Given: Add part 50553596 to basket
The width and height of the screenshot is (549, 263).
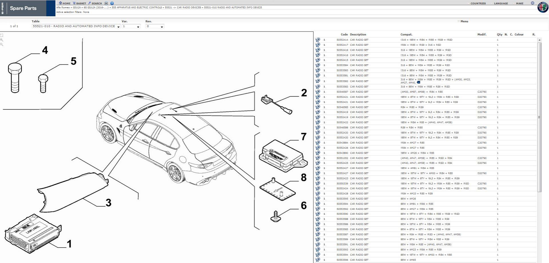Looking at the screenshot, I should tap(317, 260).
